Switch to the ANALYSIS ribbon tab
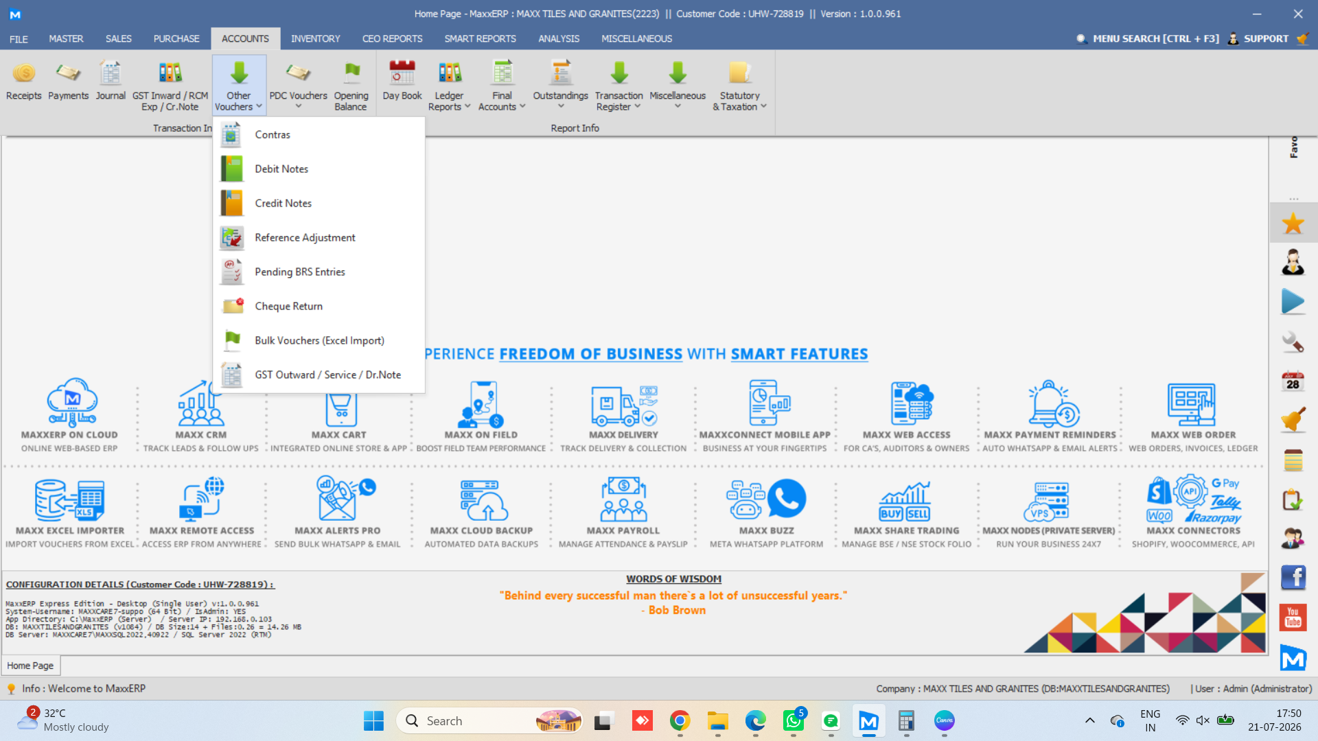The height and width of the screenshot is (741, 1318). pos(559,39)
